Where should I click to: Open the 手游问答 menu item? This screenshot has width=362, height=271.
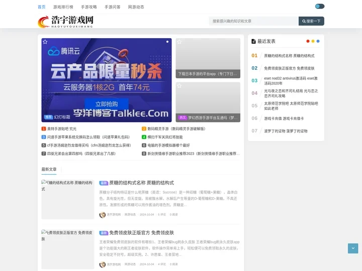click(113, 7)
